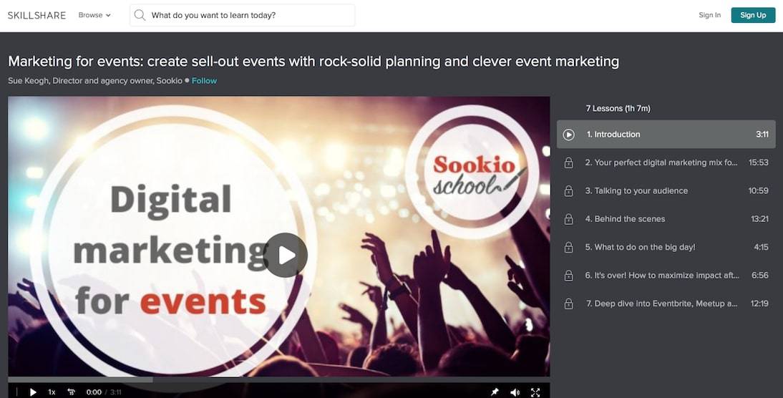Click the Sign Up button
This screenshot has width=783, height=398.
point(753,15)
